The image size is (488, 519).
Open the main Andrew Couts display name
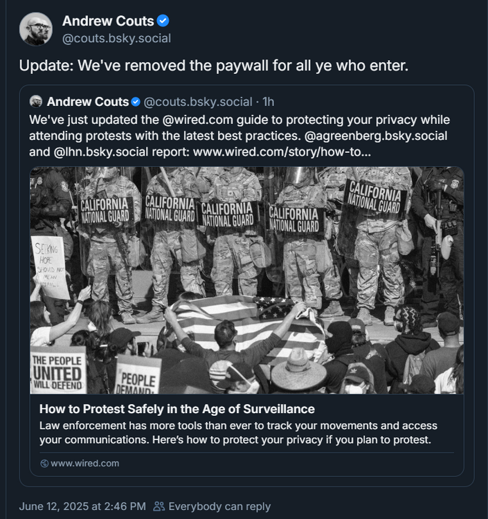click(108, 21)
